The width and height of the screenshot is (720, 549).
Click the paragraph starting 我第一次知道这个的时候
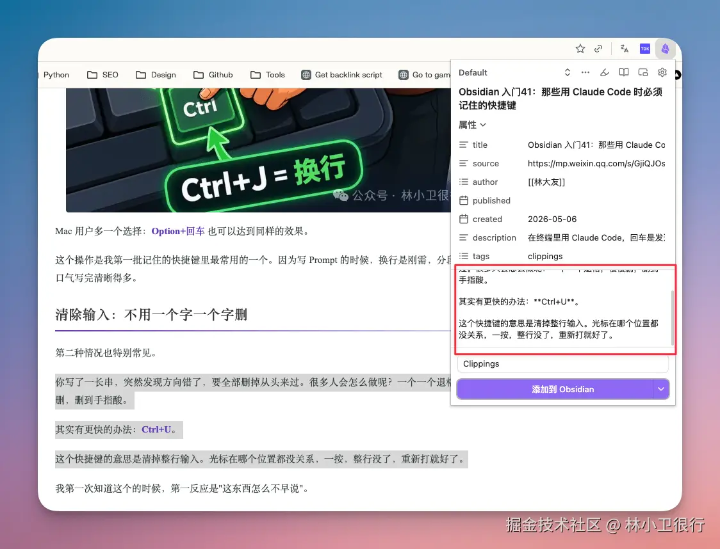pyautogui.click(x=182, y=488)
